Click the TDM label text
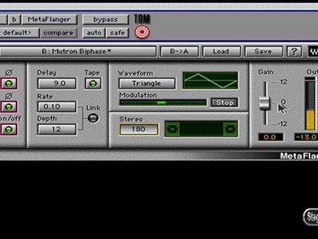This screenshot has height=239, width=318. [x=142, y=19]
